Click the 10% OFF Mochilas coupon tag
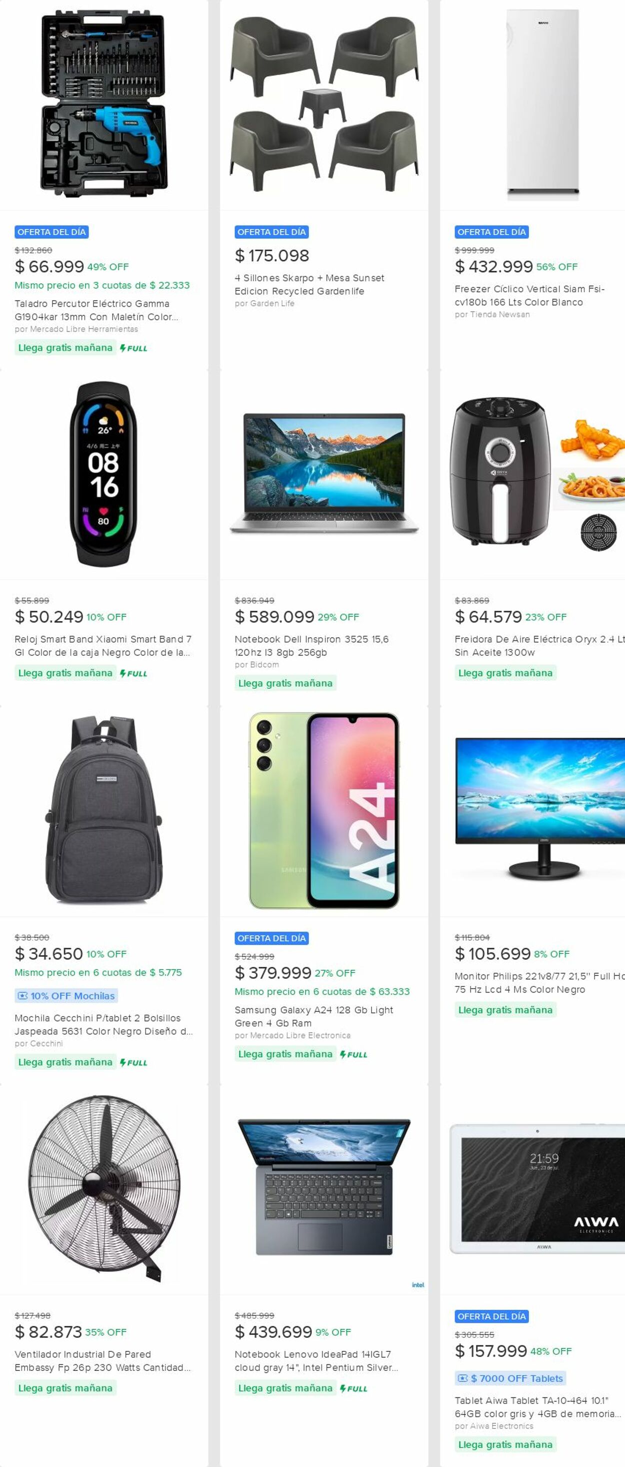Screen dimensions: 625x1467 (66, 996)
